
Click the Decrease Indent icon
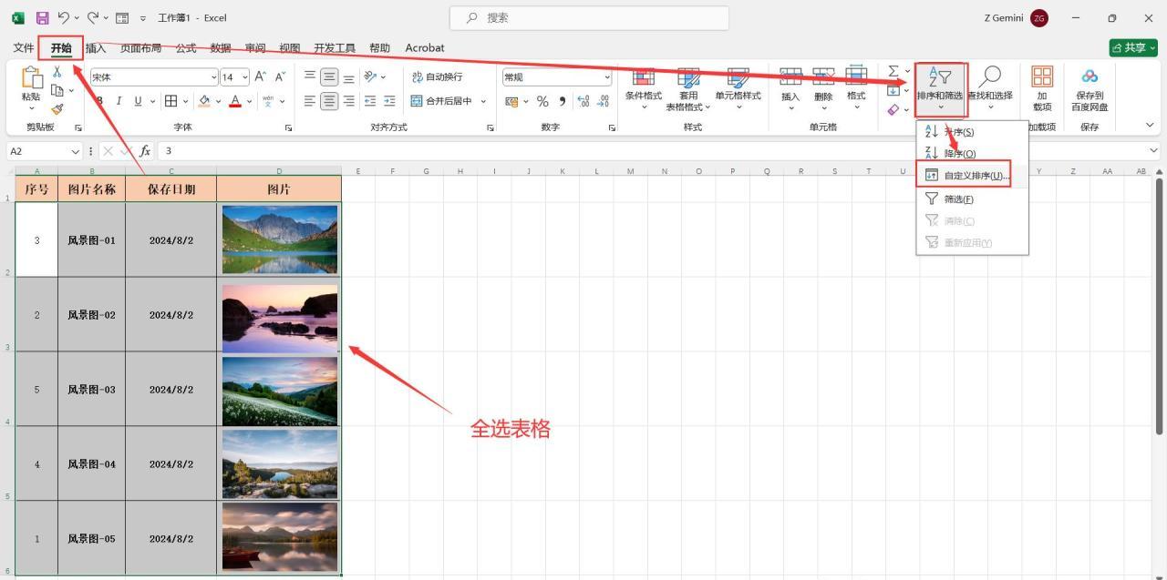(370, 101)
